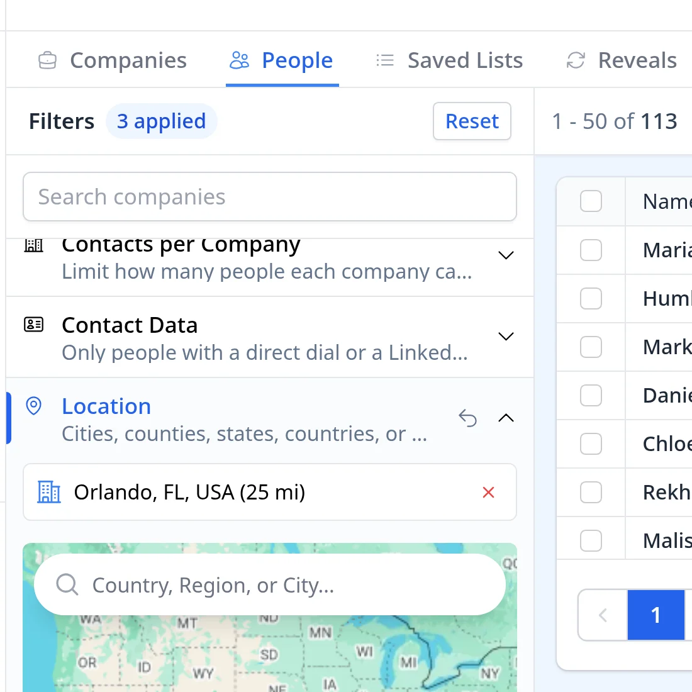Image resolution: width=692 pixels, height=692 pixels.
Task: Open the Companies tab
Action: click(113, 60)
